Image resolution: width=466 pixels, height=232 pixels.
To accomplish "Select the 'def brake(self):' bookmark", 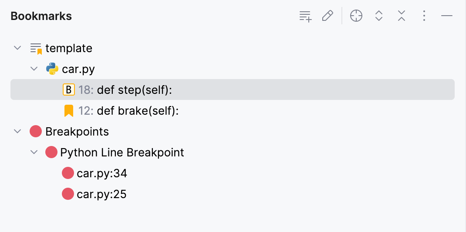I will [138, 111].
